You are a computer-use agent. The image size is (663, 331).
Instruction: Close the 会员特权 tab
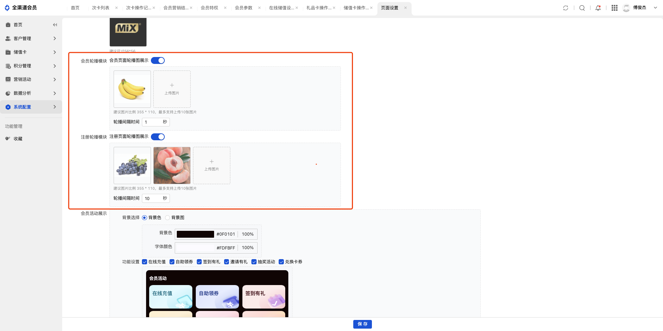point(225,8)
